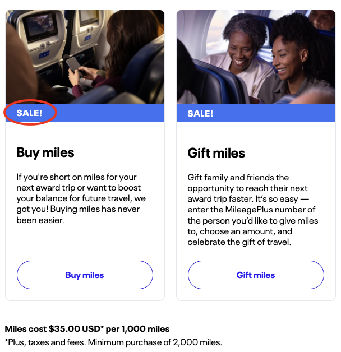Click the seatback screen in the photo
This screenshot has height=352, width=341.
coord(40,25)
